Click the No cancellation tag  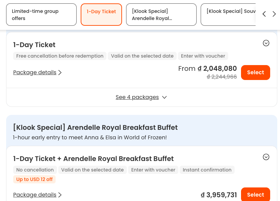[35, 170]
